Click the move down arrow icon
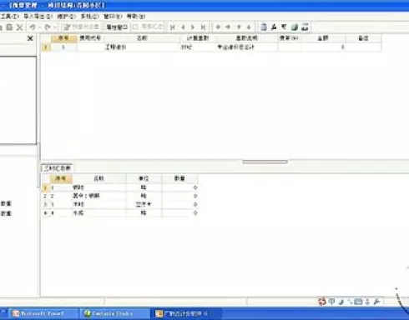Screen dimensions: 409x320 click(249, 27)
